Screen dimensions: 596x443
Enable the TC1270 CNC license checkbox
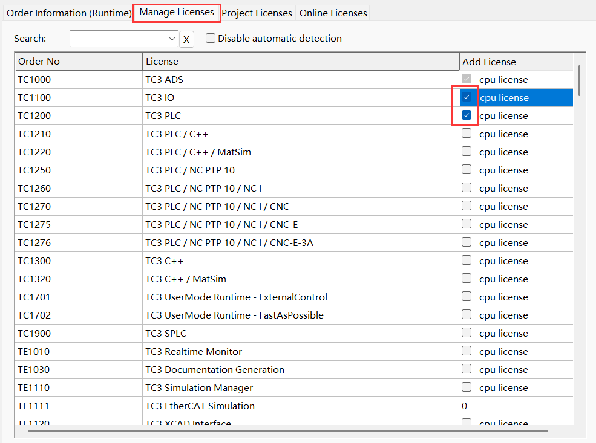click(x=467, y=205)
